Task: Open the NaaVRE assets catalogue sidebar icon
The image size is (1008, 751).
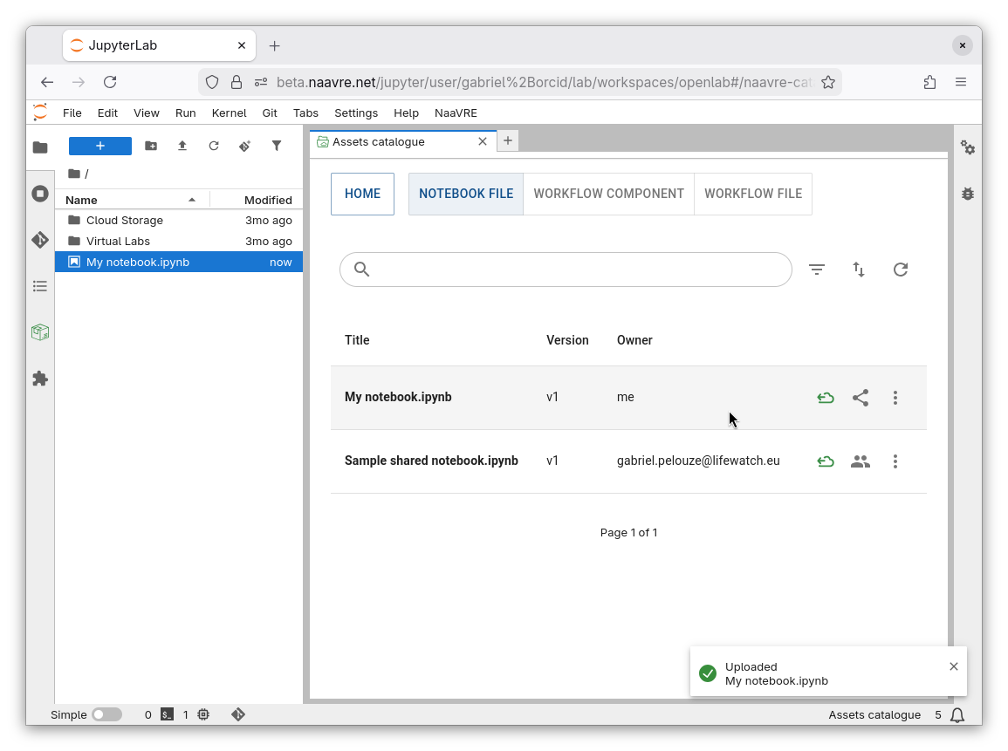Action: click(40, 332)
